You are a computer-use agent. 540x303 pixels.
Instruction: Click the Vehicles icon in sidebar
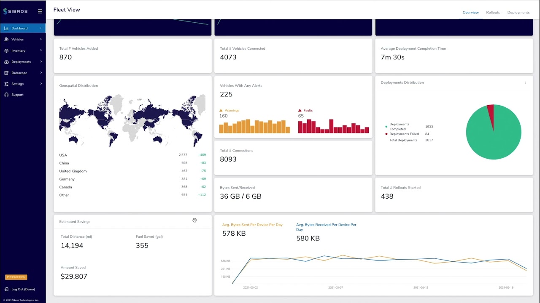click(6, 39)
